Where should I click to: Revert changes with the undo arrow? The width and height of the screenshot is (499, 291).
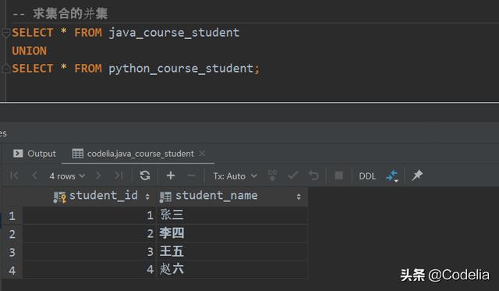313,176
